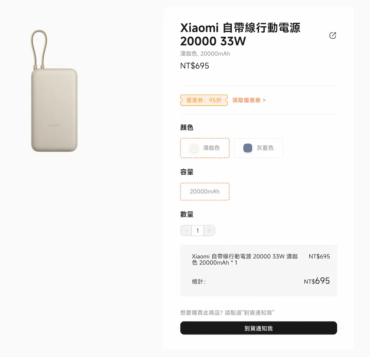Image resolution: width=370 pixels, height=357 pixels.
Task: Click the 淺咖色, 20000mAh subtitle text
Action: point(205,53)
